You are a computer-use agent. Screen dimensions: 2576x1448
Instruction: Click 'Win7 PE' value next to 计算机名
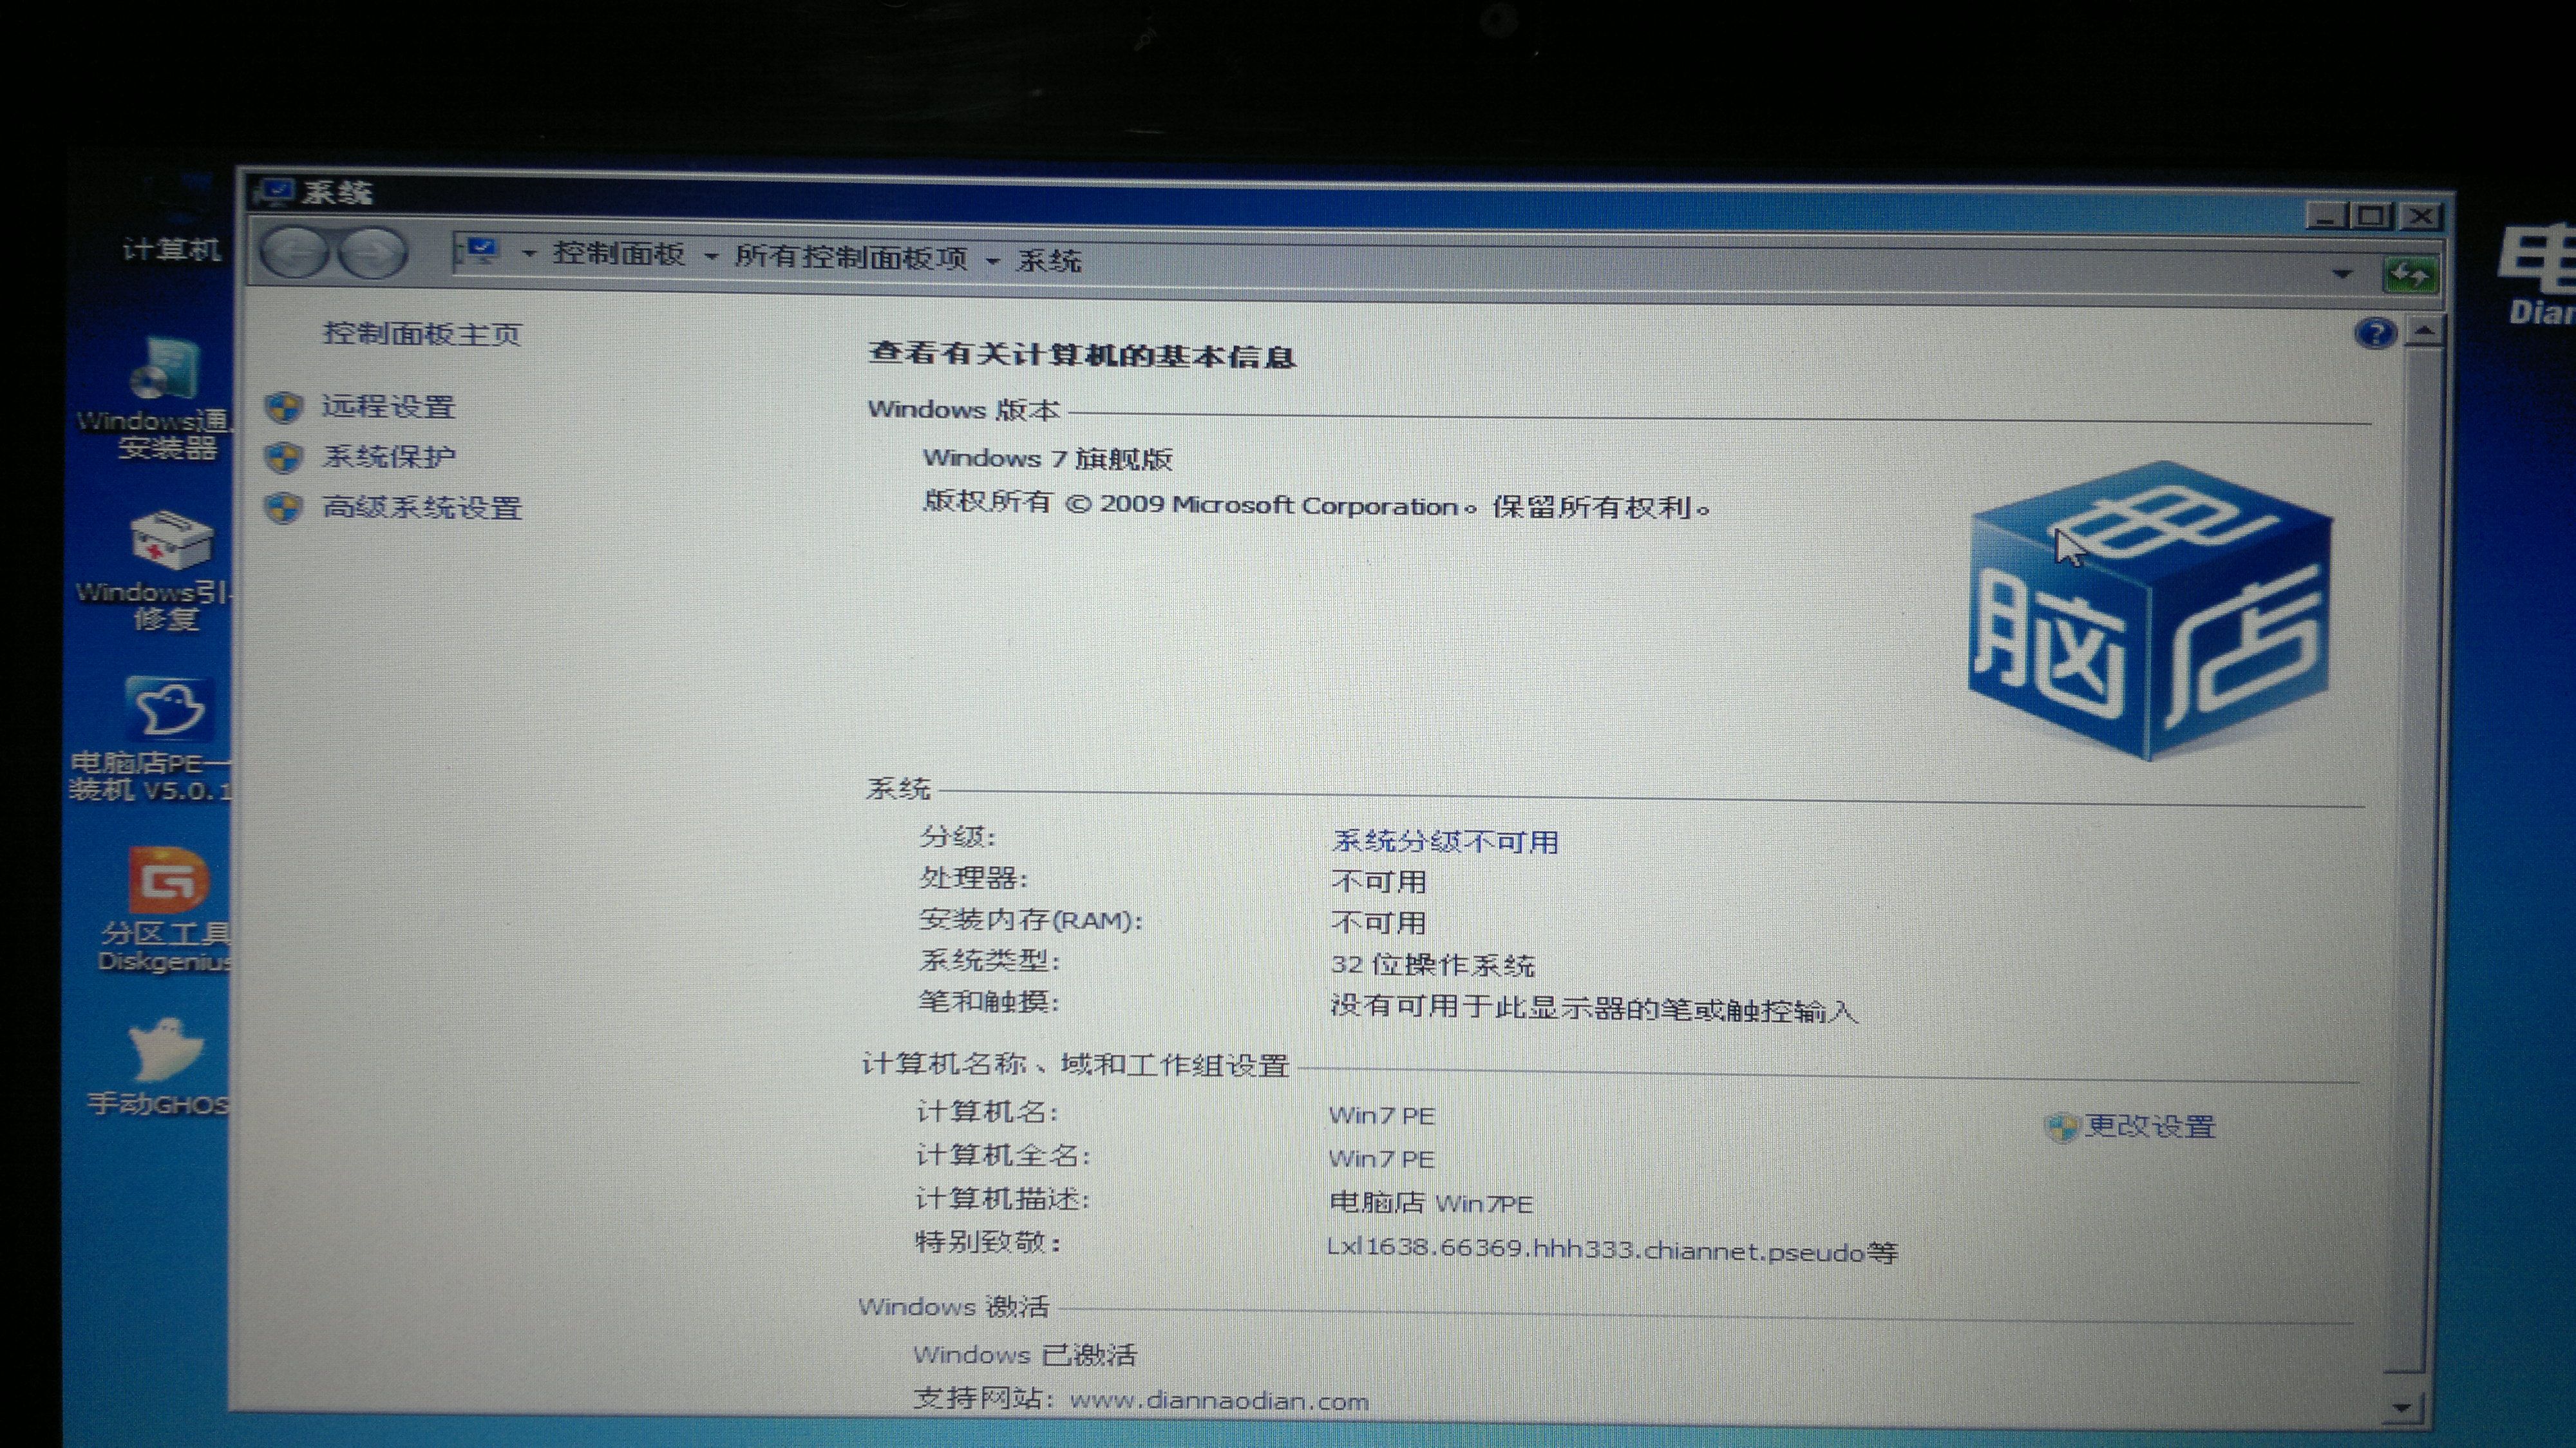click(1381, 1115)
